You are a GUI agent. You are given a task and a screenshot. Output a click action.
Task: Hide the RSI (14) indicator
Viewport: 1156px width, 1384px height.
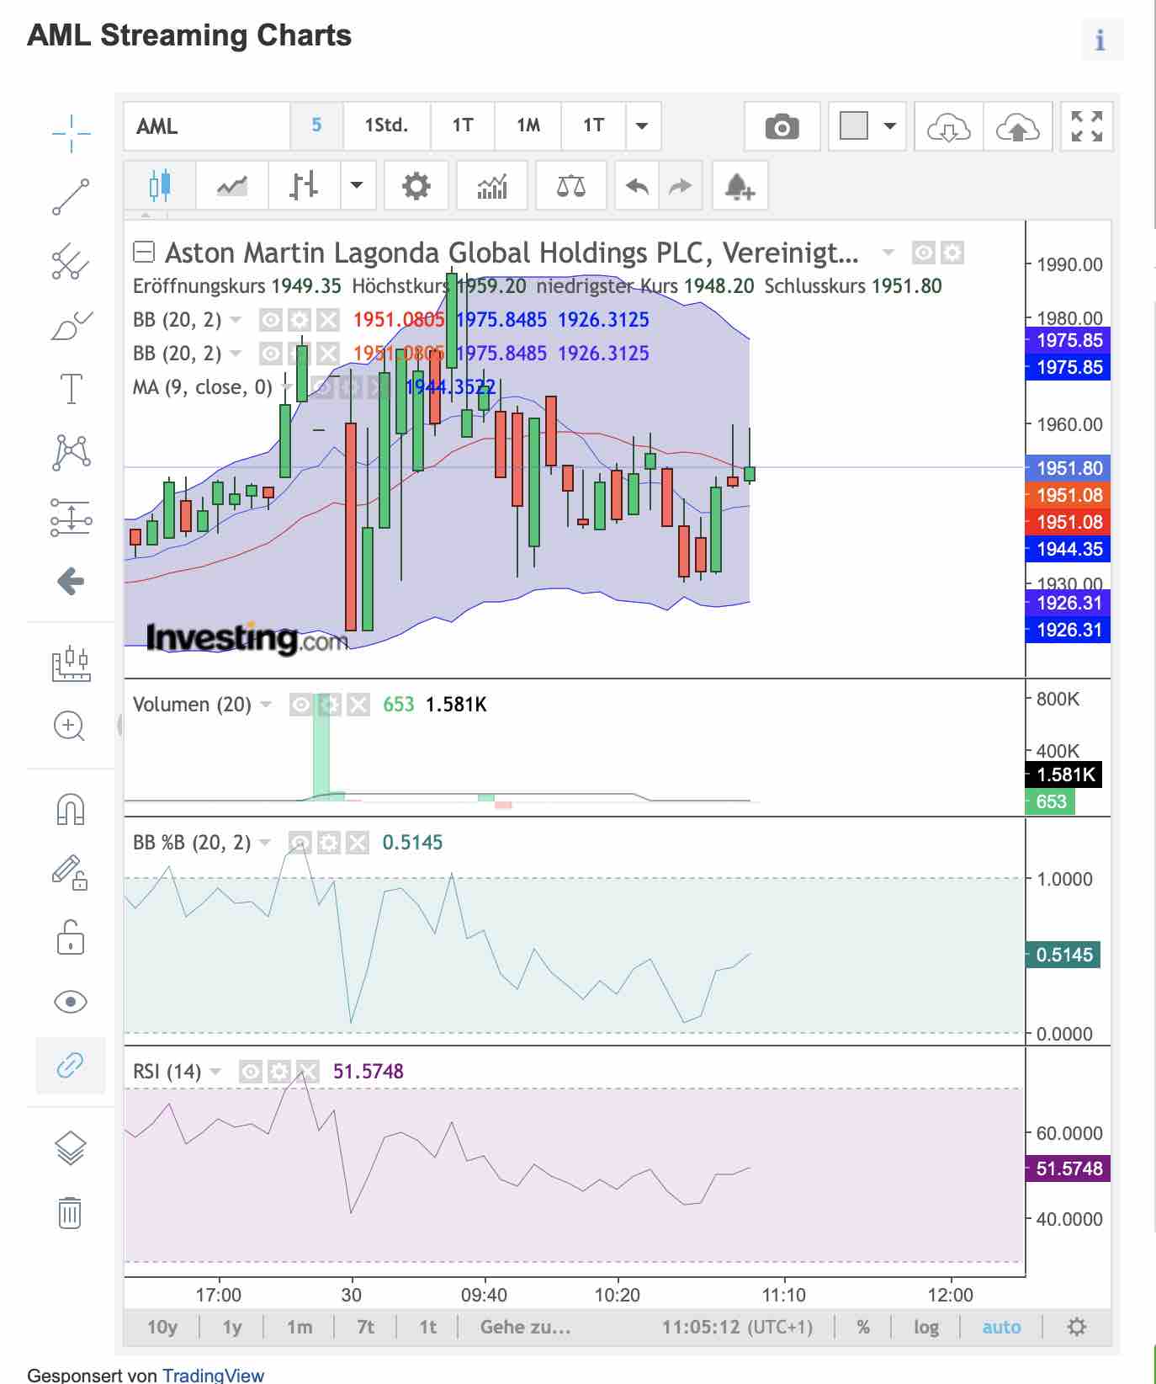pyautogui.click(x=250, y=1072)
